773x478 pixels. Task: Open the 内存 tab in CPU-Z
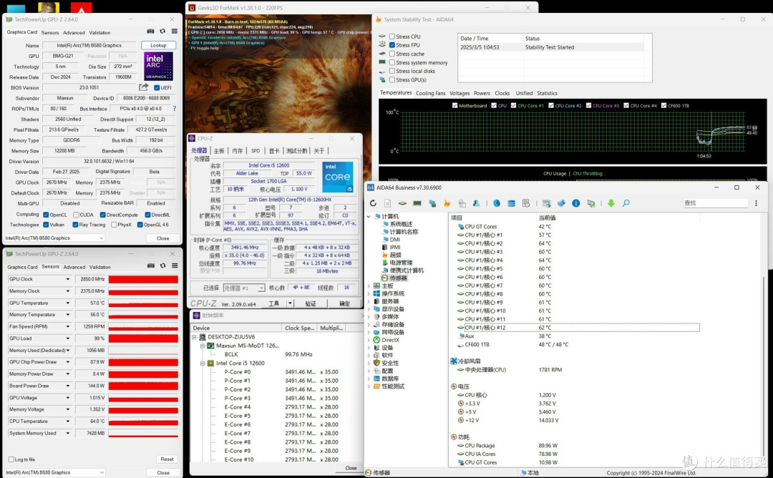point(237,151)
